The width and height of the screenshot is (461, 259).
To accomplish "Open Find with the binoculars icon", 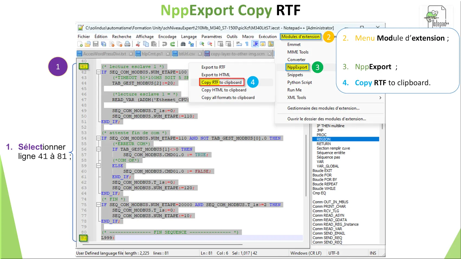I will (x=183, y=44).
